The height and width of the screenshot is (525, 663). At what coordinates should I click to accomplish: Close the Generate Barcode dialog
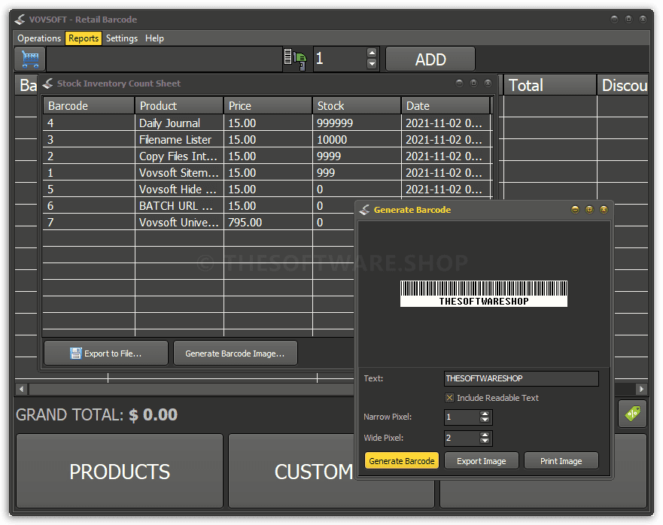point(604,210)
